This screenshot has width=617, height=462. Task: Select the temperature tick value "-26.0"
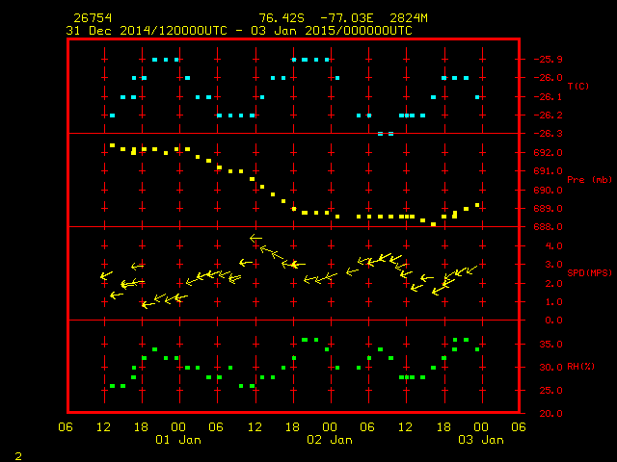pos(548,78)
